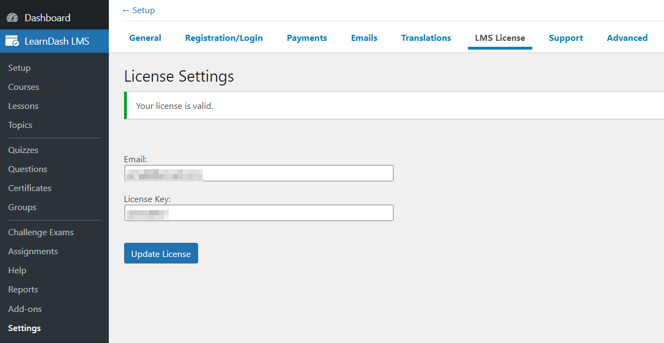Image resolution: width=664 pixels, height=343 pixels.
Task: Click the License Settings heading
Action: point(179,76)
